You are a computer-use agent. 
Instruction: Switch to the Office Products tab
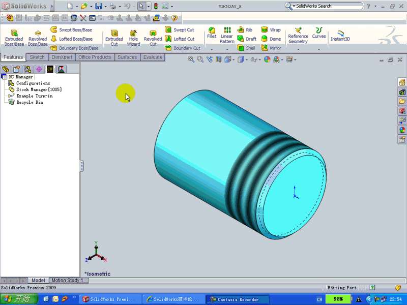pos(95,57)
